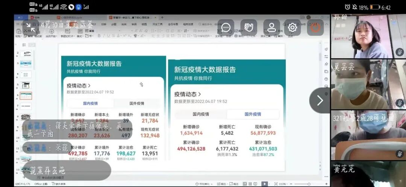Image resolution: width=406 pixels, height=187 pixels.
Task: Open the meeting chat bubble icon
Action: coord(226,27)
